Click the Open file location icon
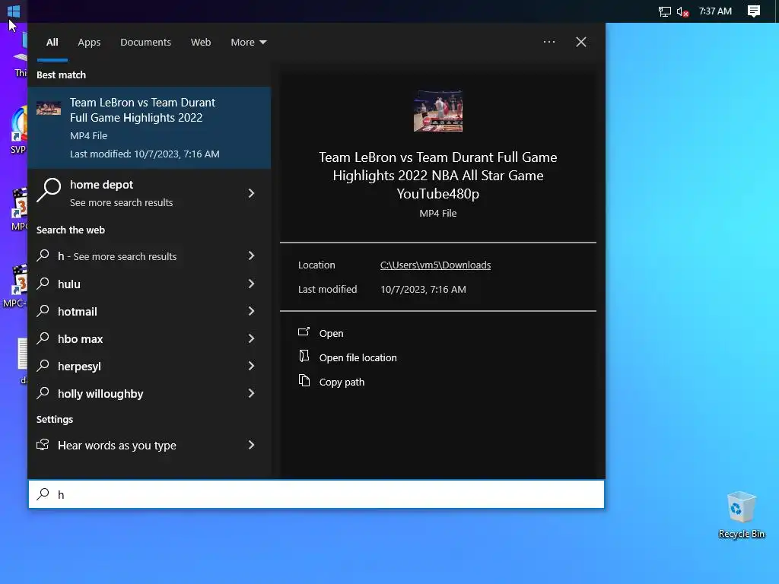The width and height of the screenshot is (779, 584). coord(304,356)
